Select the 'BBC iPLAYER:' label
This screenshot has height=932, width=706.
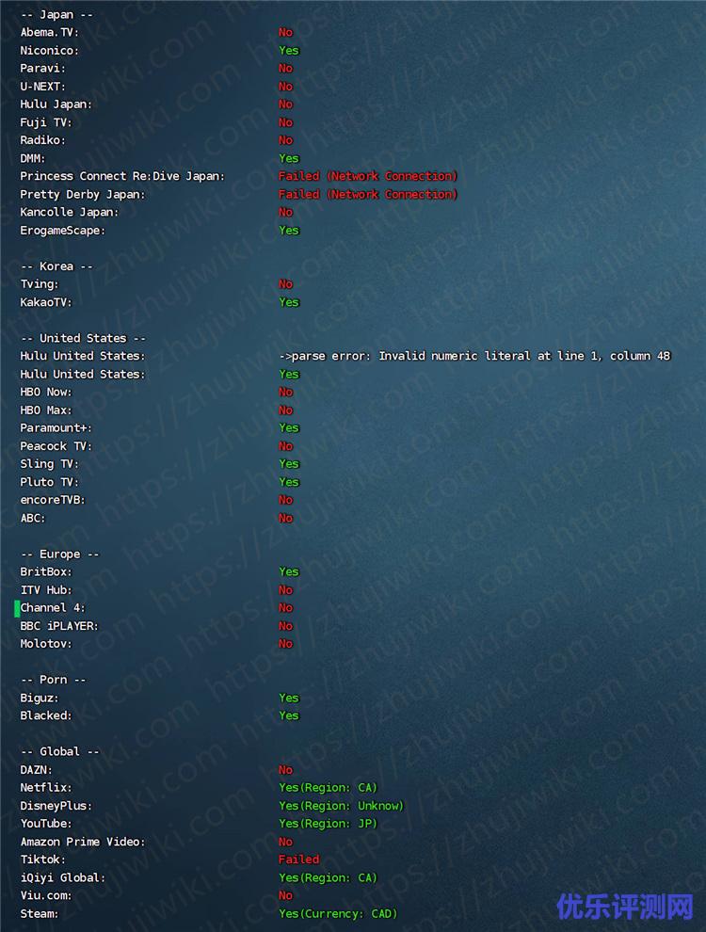(x=58, y=626)
